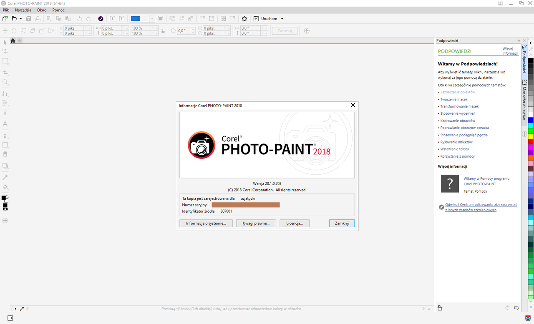Click the Informacje o systemie button

(x=206, y=224)
